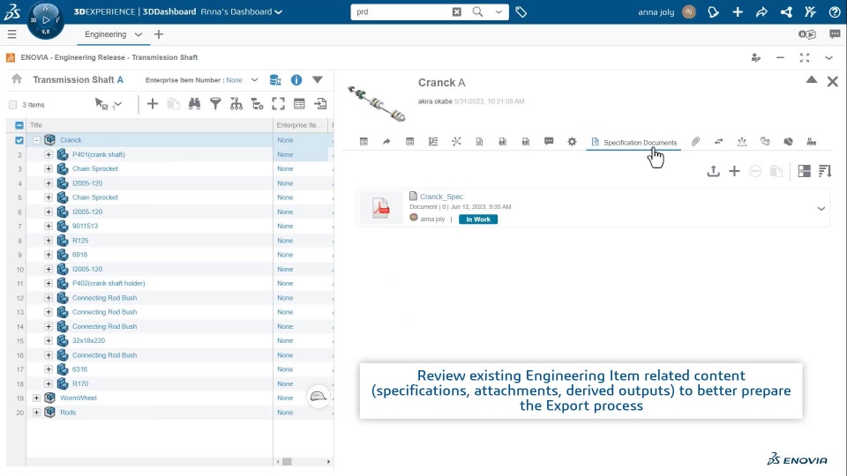847x476 pixels.
Task: Open the relations arrows tab
Action: coord(718,141)
